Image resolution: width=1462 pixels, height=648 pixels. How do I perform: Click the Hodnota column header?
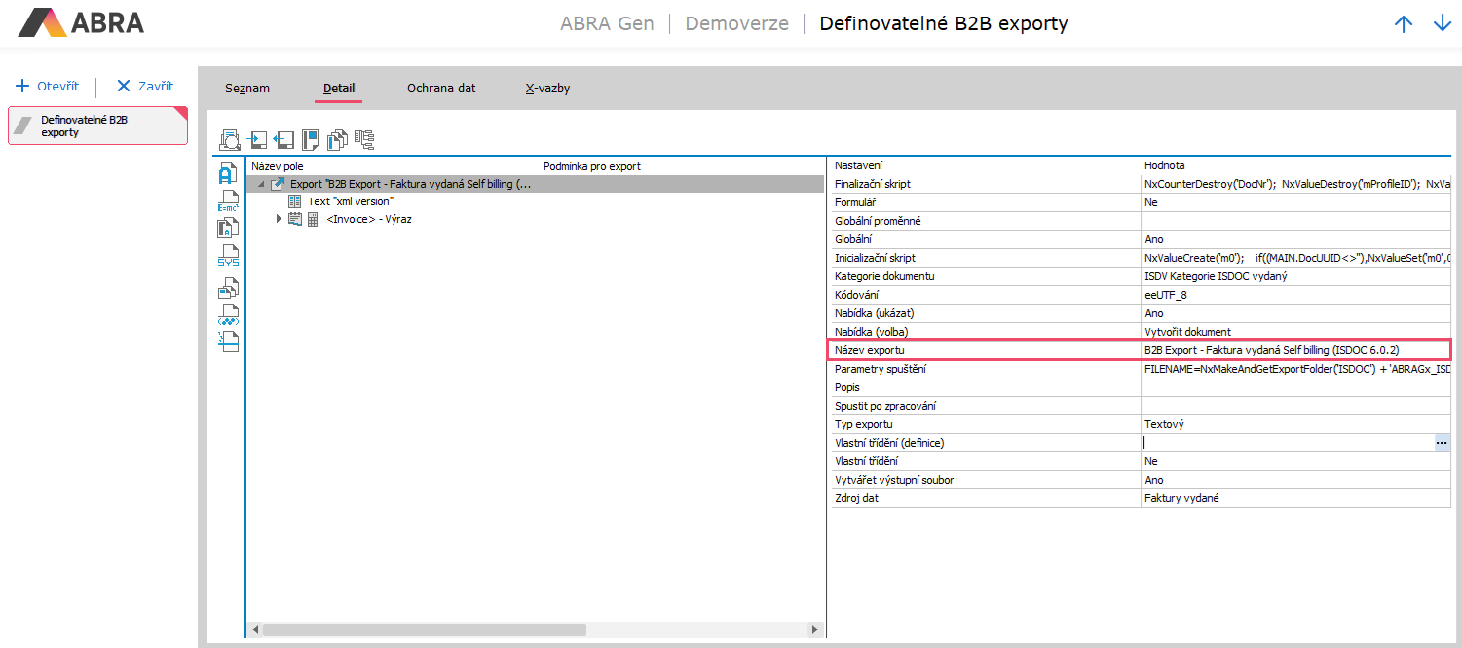[x=1165, y=165]
